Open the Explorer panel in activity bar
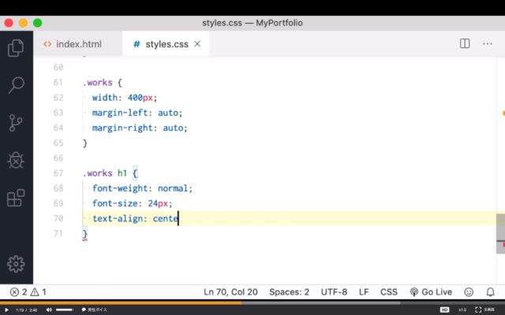Image resolution: width=505 pixels, height=315 pixels. click(16, 48)
